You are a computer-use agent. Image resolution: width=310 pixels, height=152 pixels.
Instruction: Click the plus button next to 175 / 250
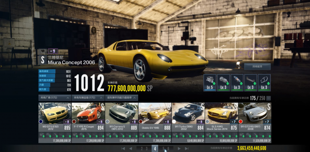pyautogui.click(x=269, y=98)
